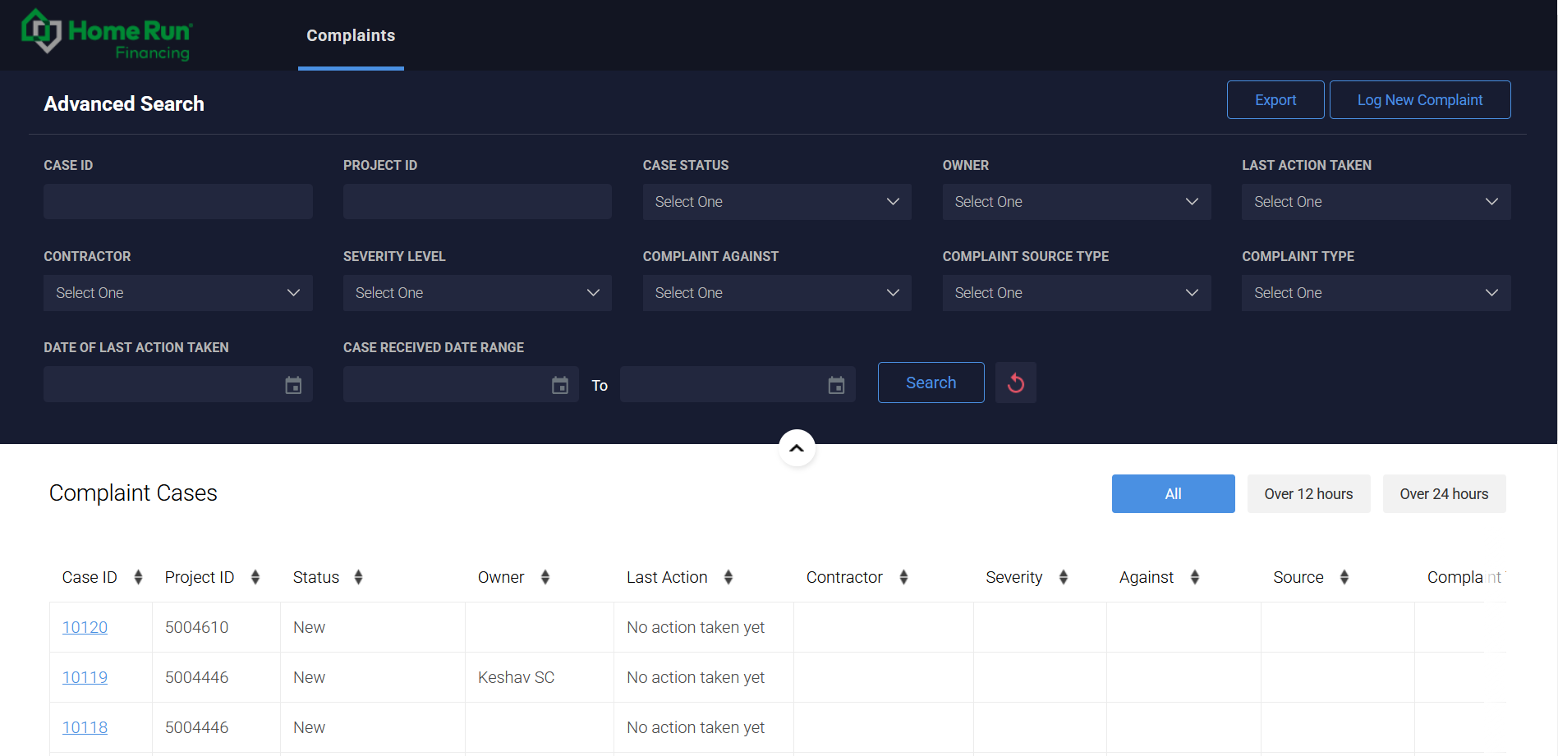Expand the Severity Level dropdown
The width and height of the screenshot is (1558, 756).
click(x=477, y=293)
